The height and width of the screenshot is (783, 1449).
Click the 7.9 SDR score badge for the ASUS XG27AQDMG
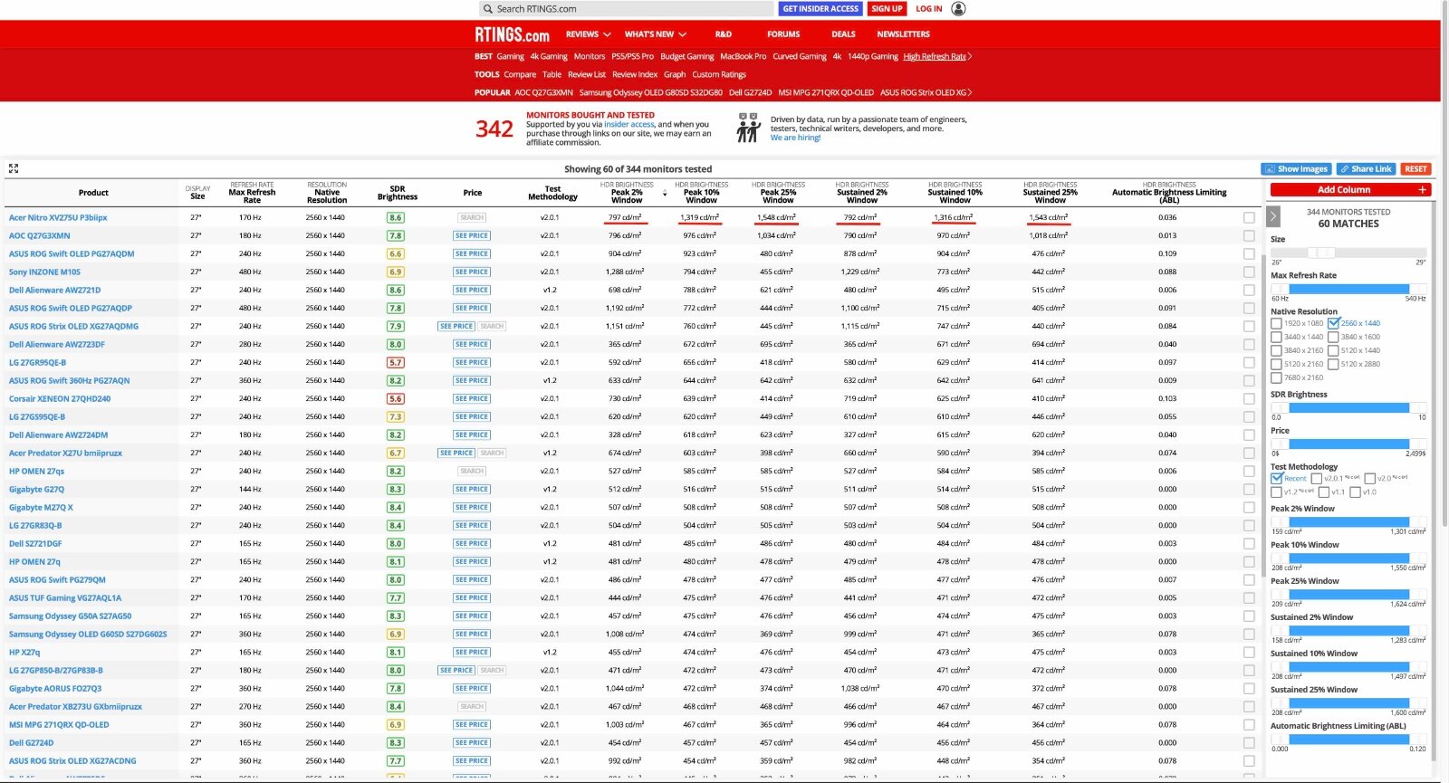pyautogui.click(x=396, y=326)
